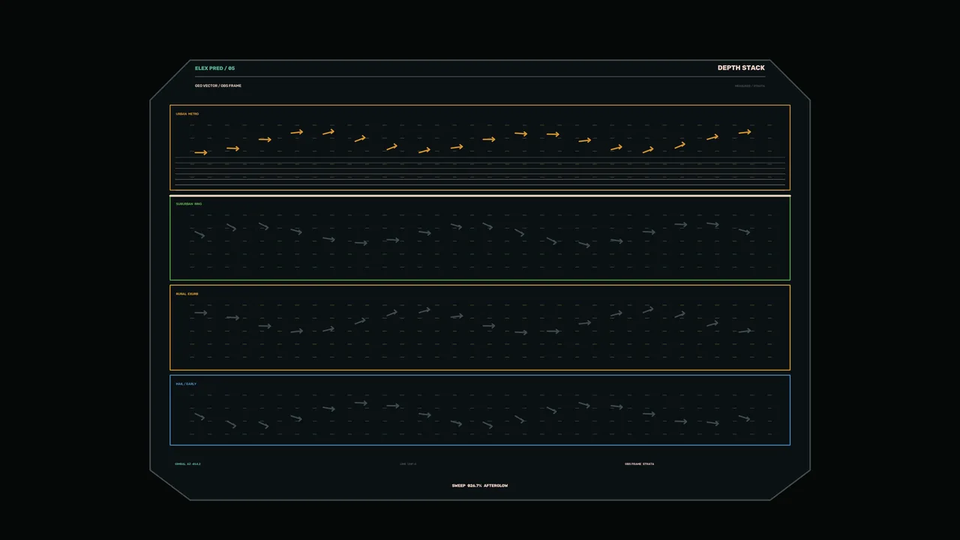Click the leftmost orange arrow in Urban Metro

pyautogui.click(x=200, y=152)
